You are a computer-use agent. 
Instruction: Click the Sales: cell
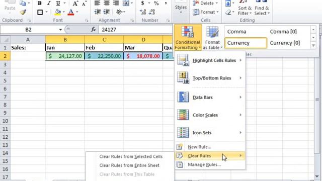[x=28, y=48]
